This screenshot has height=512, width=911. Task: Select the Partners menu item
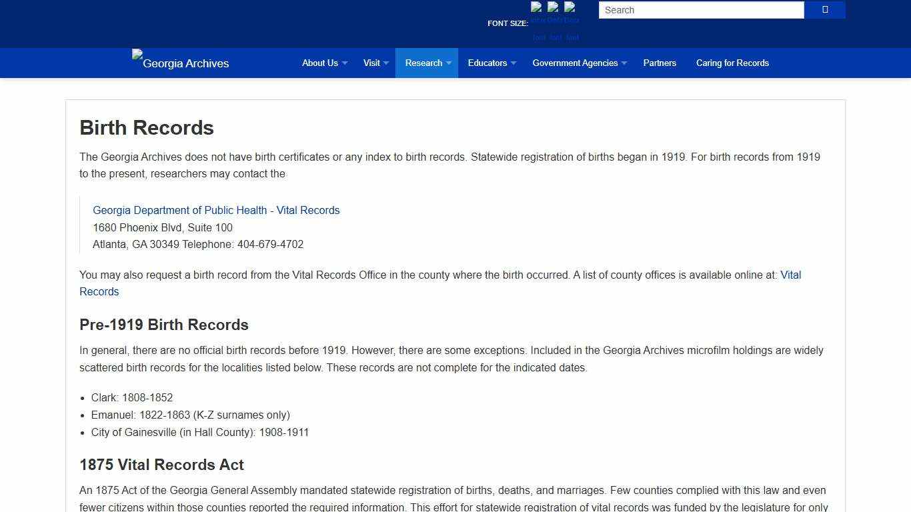click(660, 63)
